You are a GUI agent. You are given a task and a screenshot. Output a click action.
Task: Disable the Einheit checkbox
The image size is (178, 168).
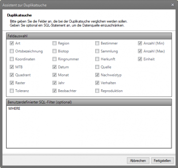pos(140,59)
